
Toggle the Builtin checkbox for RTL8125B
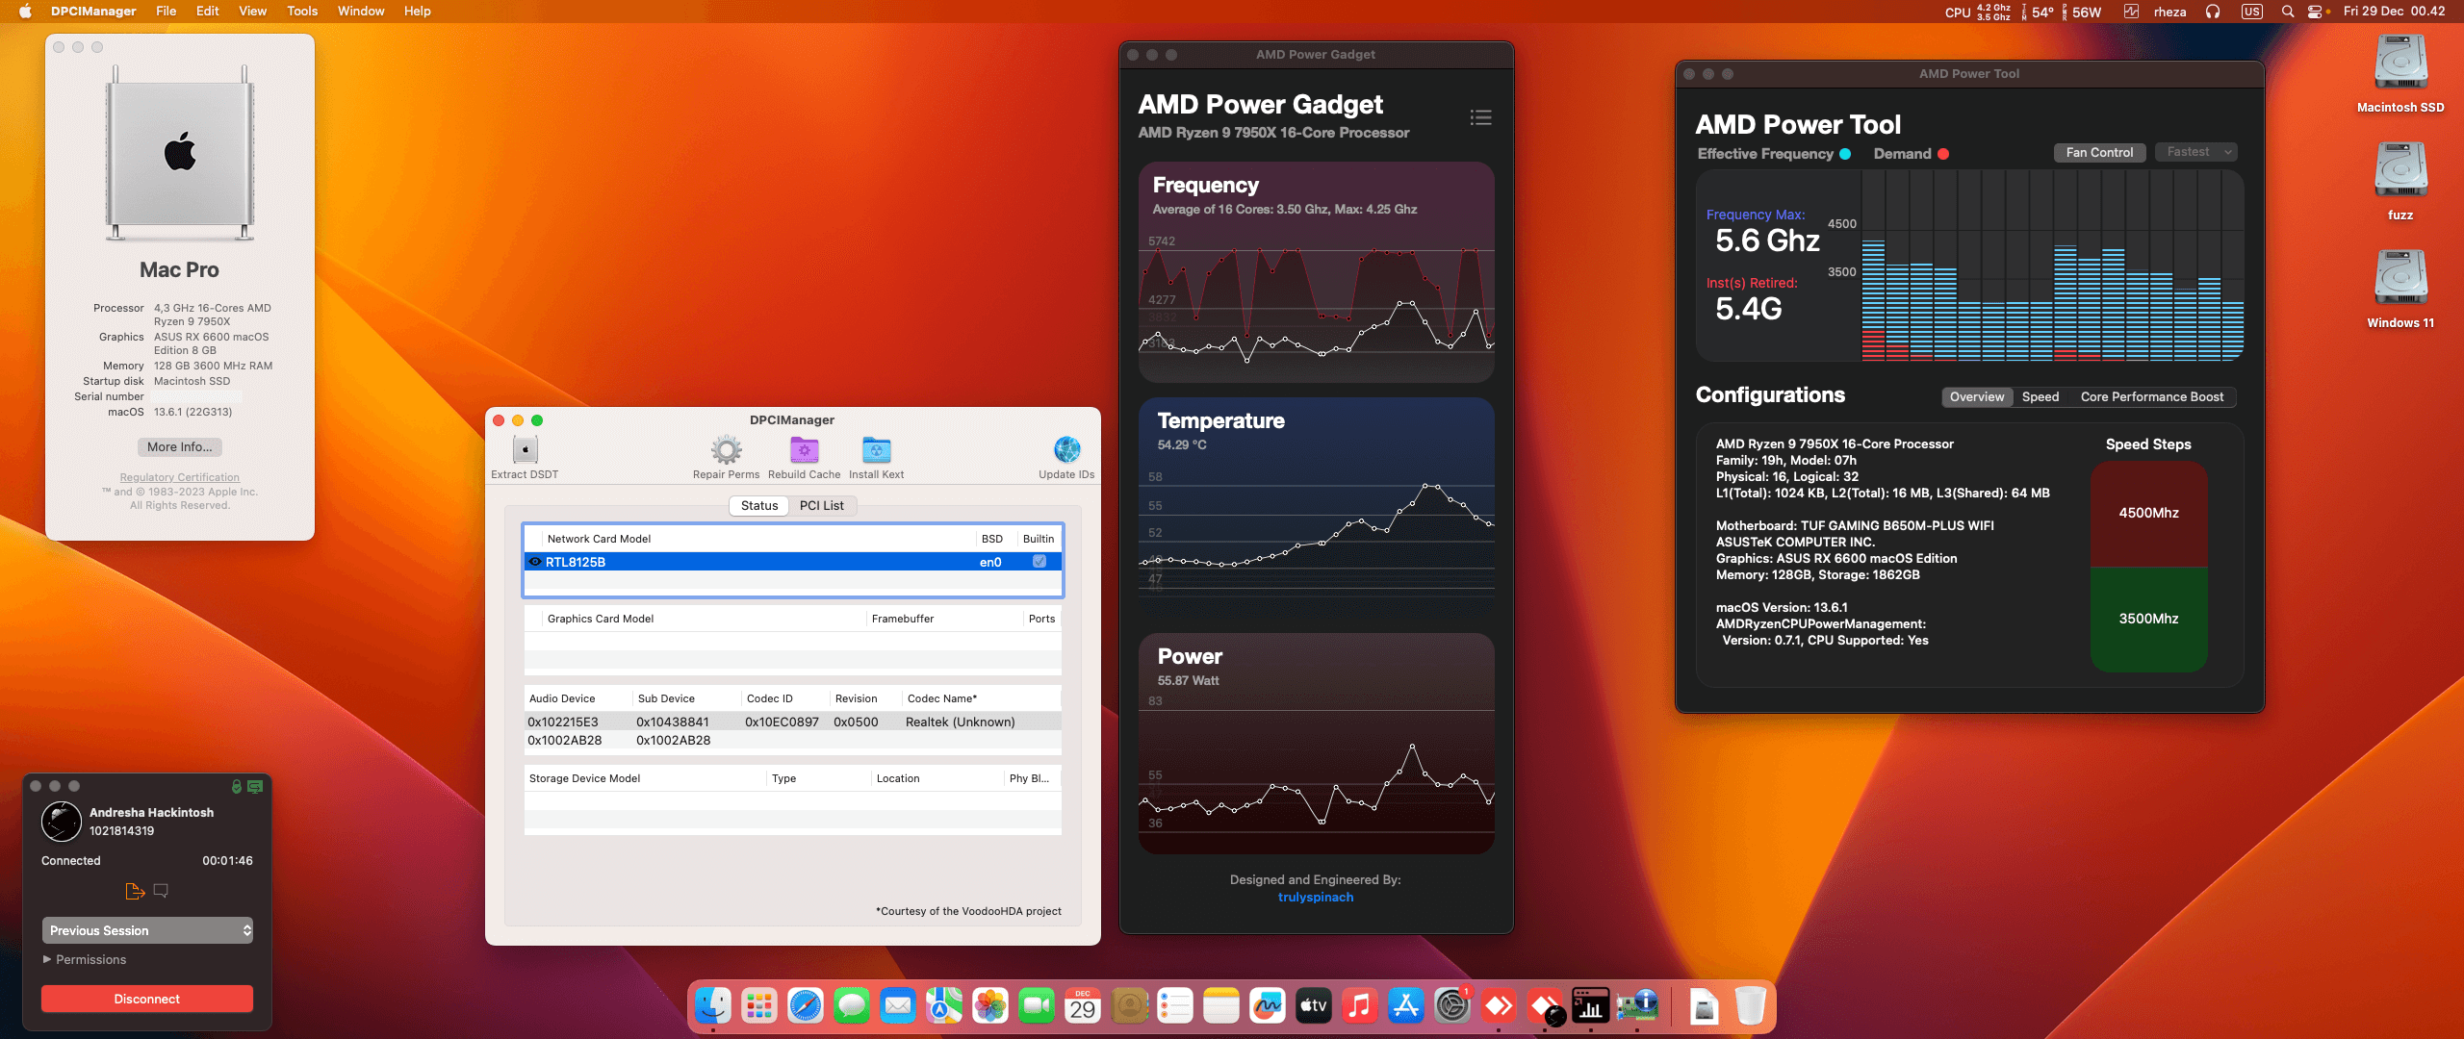click(x=1039, y=562)
